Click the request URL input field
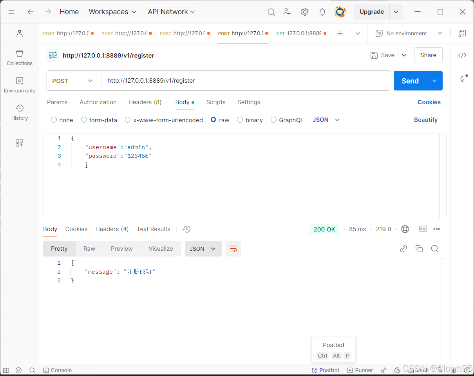474x376 pixels. click(246, 81)
